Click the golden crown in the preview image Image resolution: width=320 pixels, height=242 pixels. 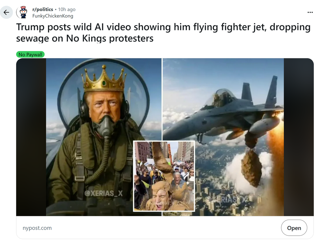[104, 79]
